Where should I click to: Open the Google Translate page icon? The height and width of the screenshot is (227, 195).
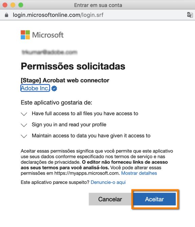click(x=190, y=15)
